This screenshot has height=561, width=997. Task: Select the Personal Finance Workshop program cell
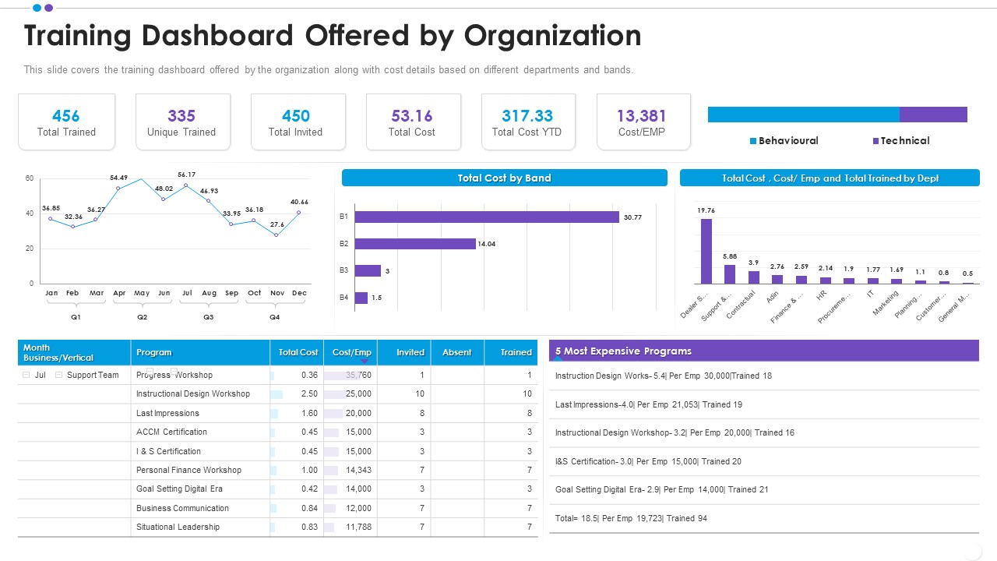point(200,470)
